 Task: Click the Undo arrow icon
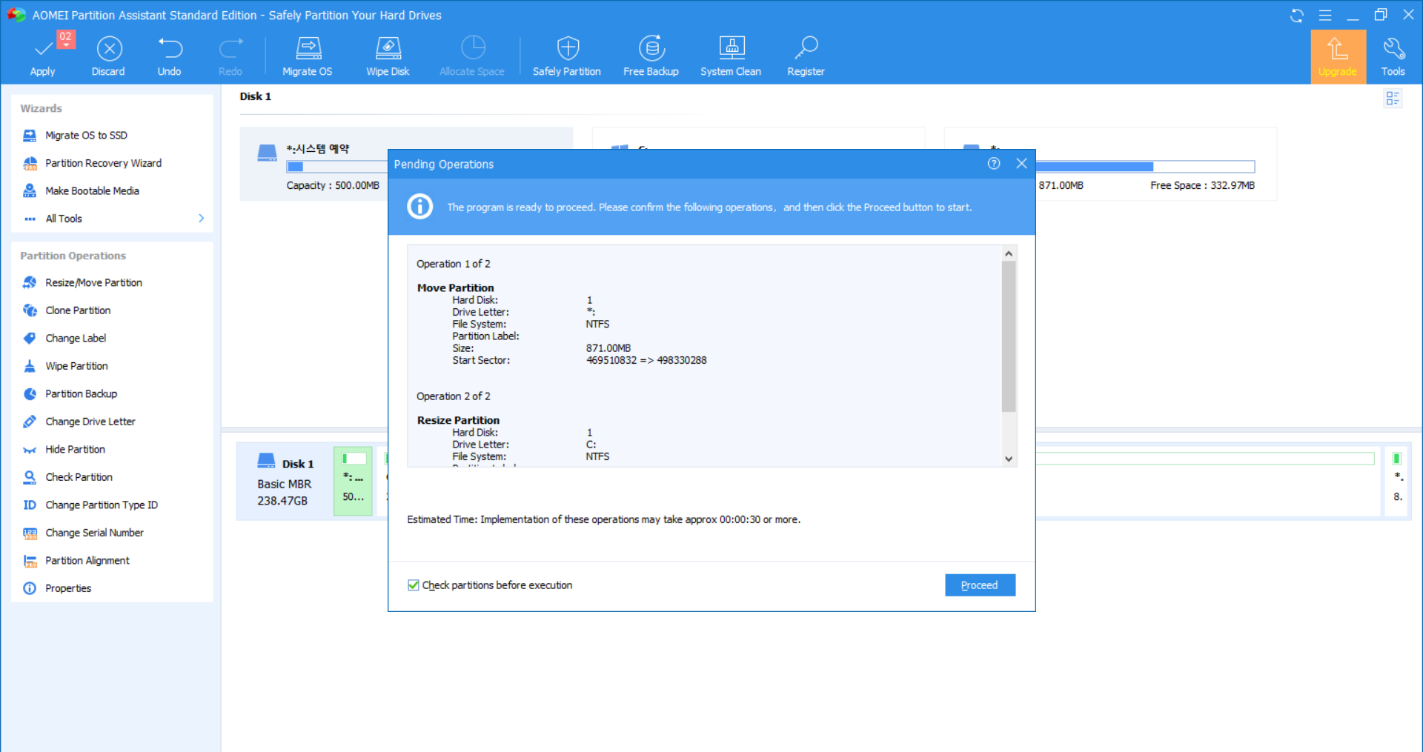170,49
